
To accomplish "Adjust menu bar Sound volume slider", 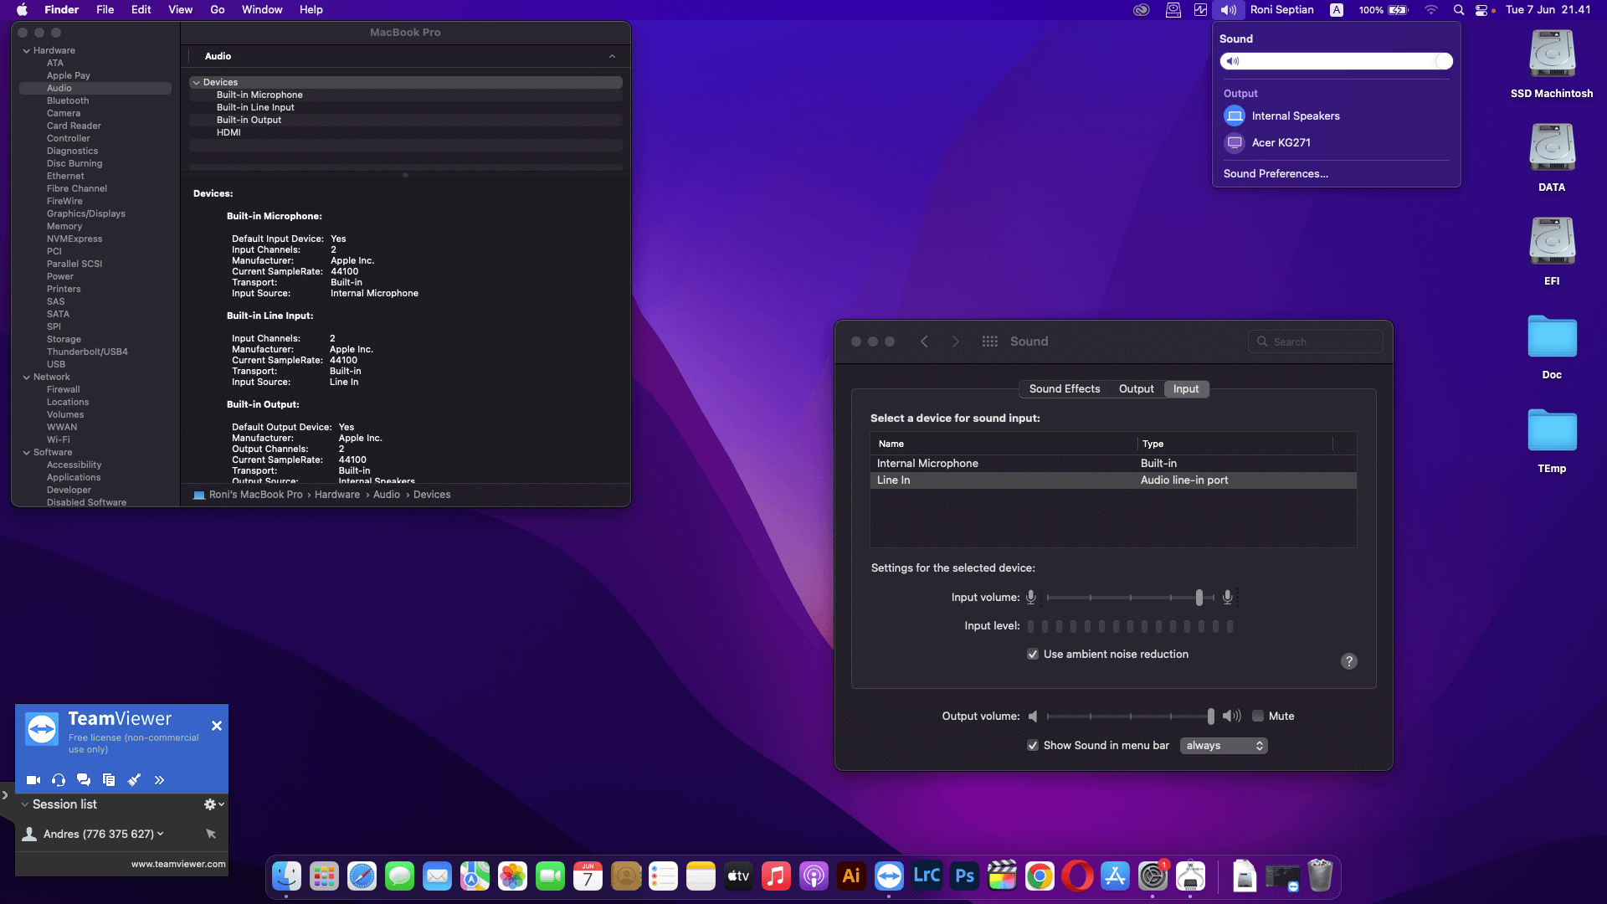I will [x=1336, y=61].
